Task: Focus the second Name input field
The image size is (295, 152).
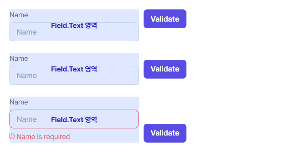Action: pyautogui.click(x=74, y=75)
